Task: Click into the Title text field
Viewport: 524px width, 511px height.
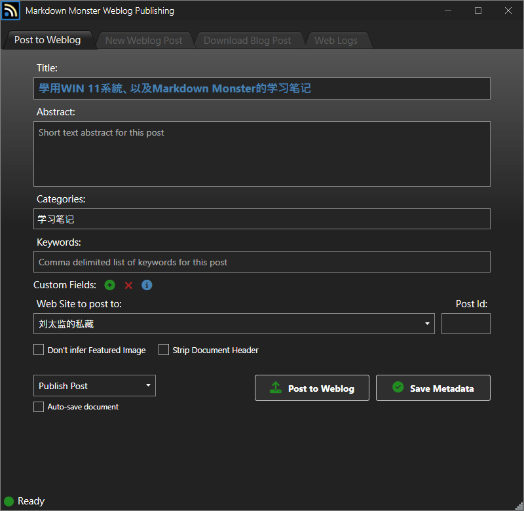Action: [262, 88]
